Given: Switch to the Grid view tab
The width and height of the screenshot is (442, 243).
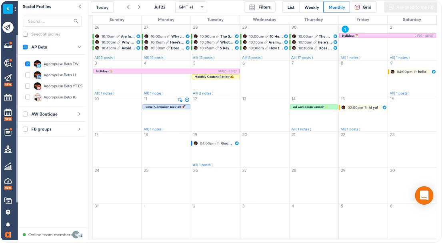Looking at the screenshot, I should (x=363, y=7).
